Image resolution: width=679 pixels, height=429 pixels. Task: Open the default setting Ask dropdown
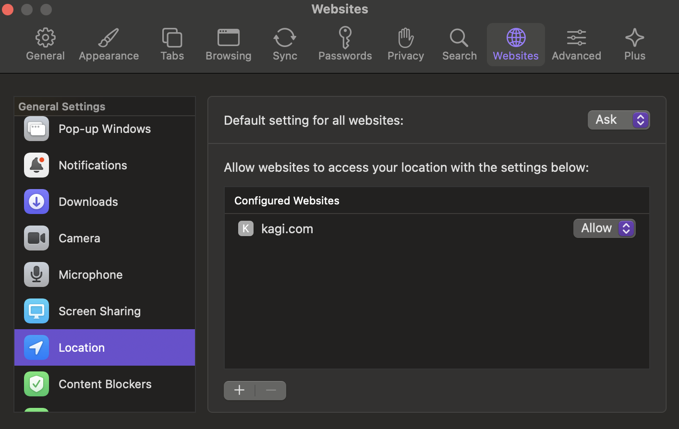click(x=618, y=120)
